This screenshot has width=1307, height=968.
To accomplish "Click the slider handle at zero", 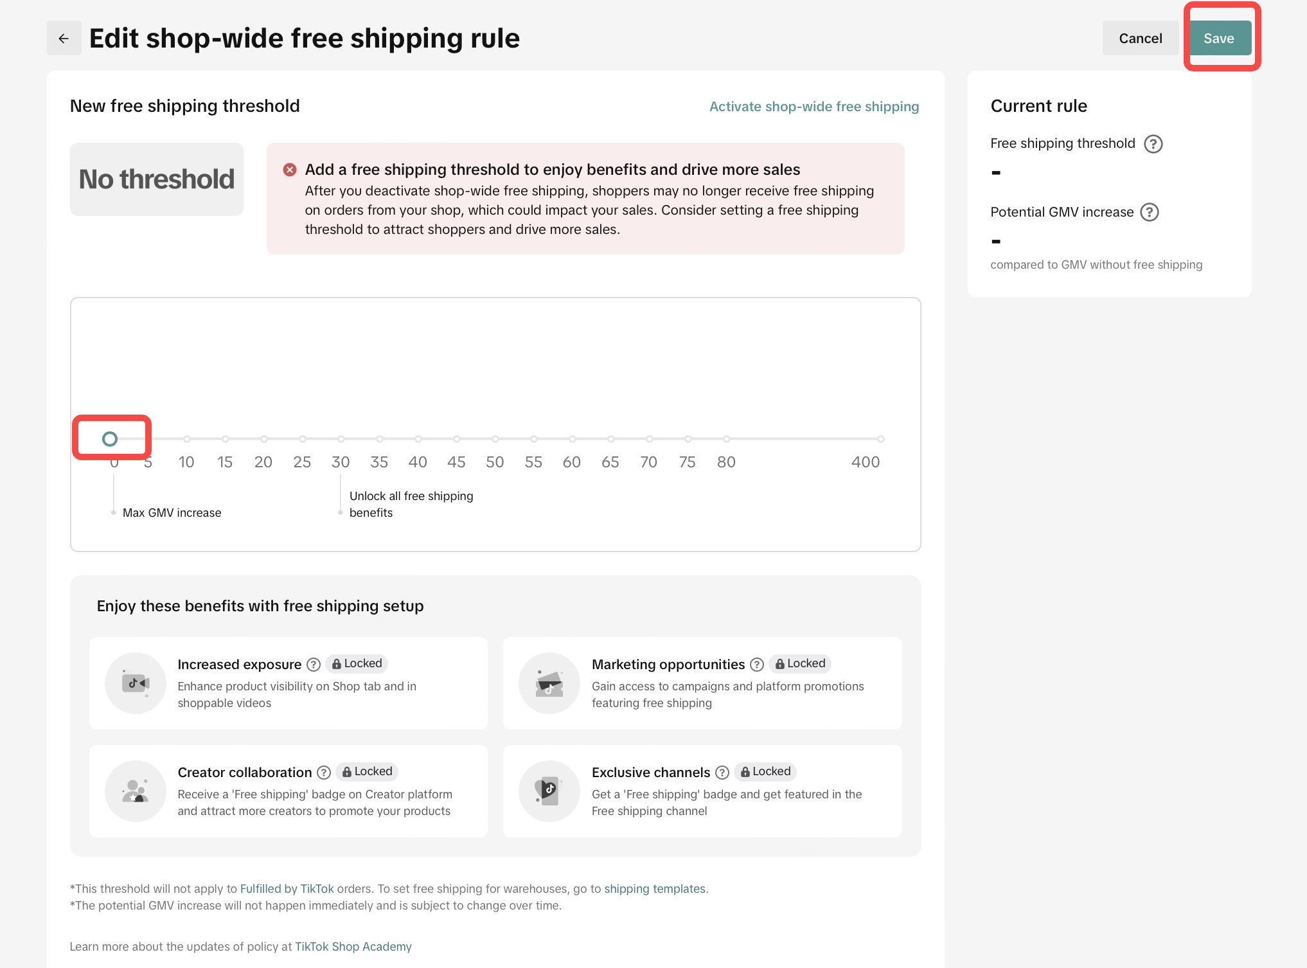I will click(110, 439).
